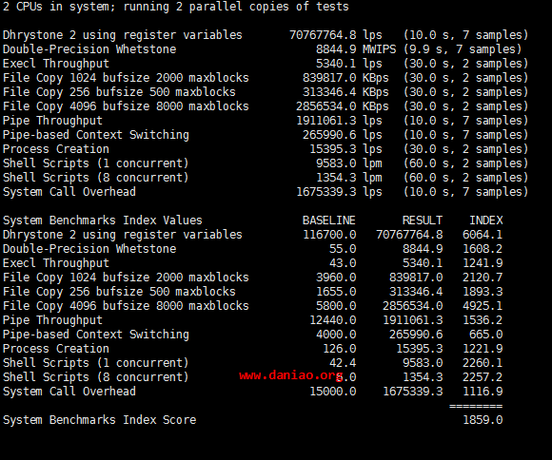
Task: Select the Dhrystone index value 6064.1
Action: 483,235
